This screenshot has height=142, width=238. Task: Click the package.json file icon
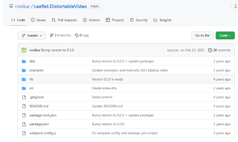pyautogui.click(x=24, y=124)
